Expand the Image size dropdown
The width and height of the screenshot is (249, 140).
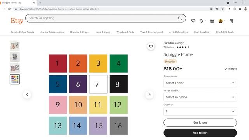pos(200,97)
